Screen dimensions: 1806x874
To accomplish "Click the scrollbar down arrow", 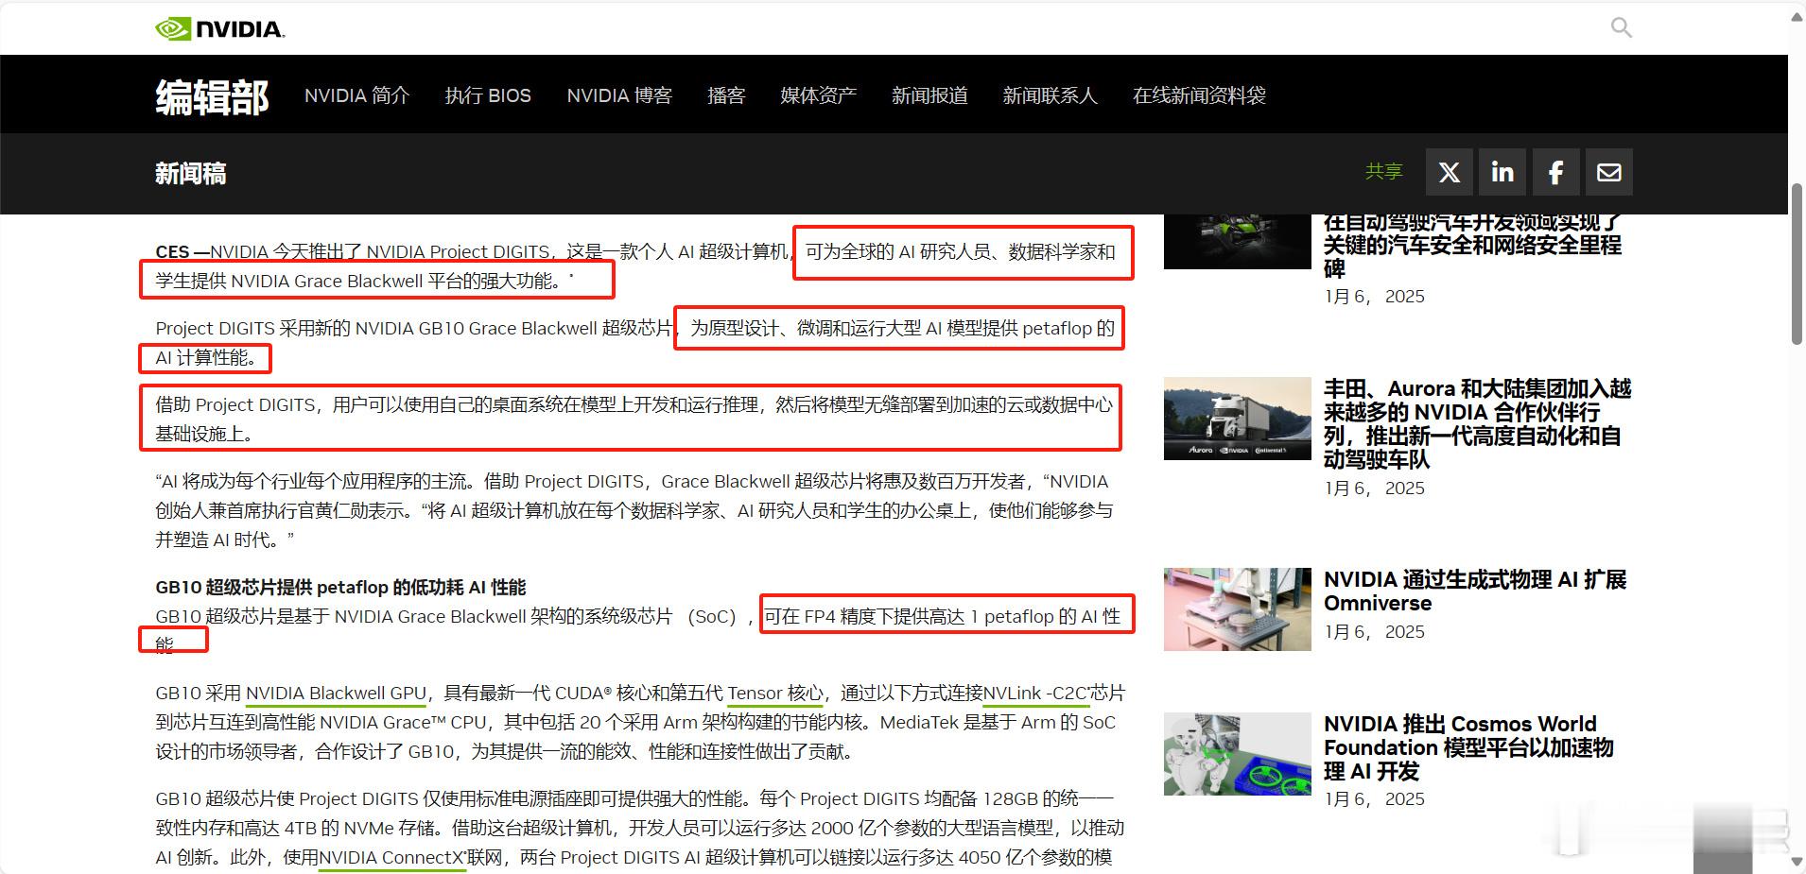I will point(1797,862).
